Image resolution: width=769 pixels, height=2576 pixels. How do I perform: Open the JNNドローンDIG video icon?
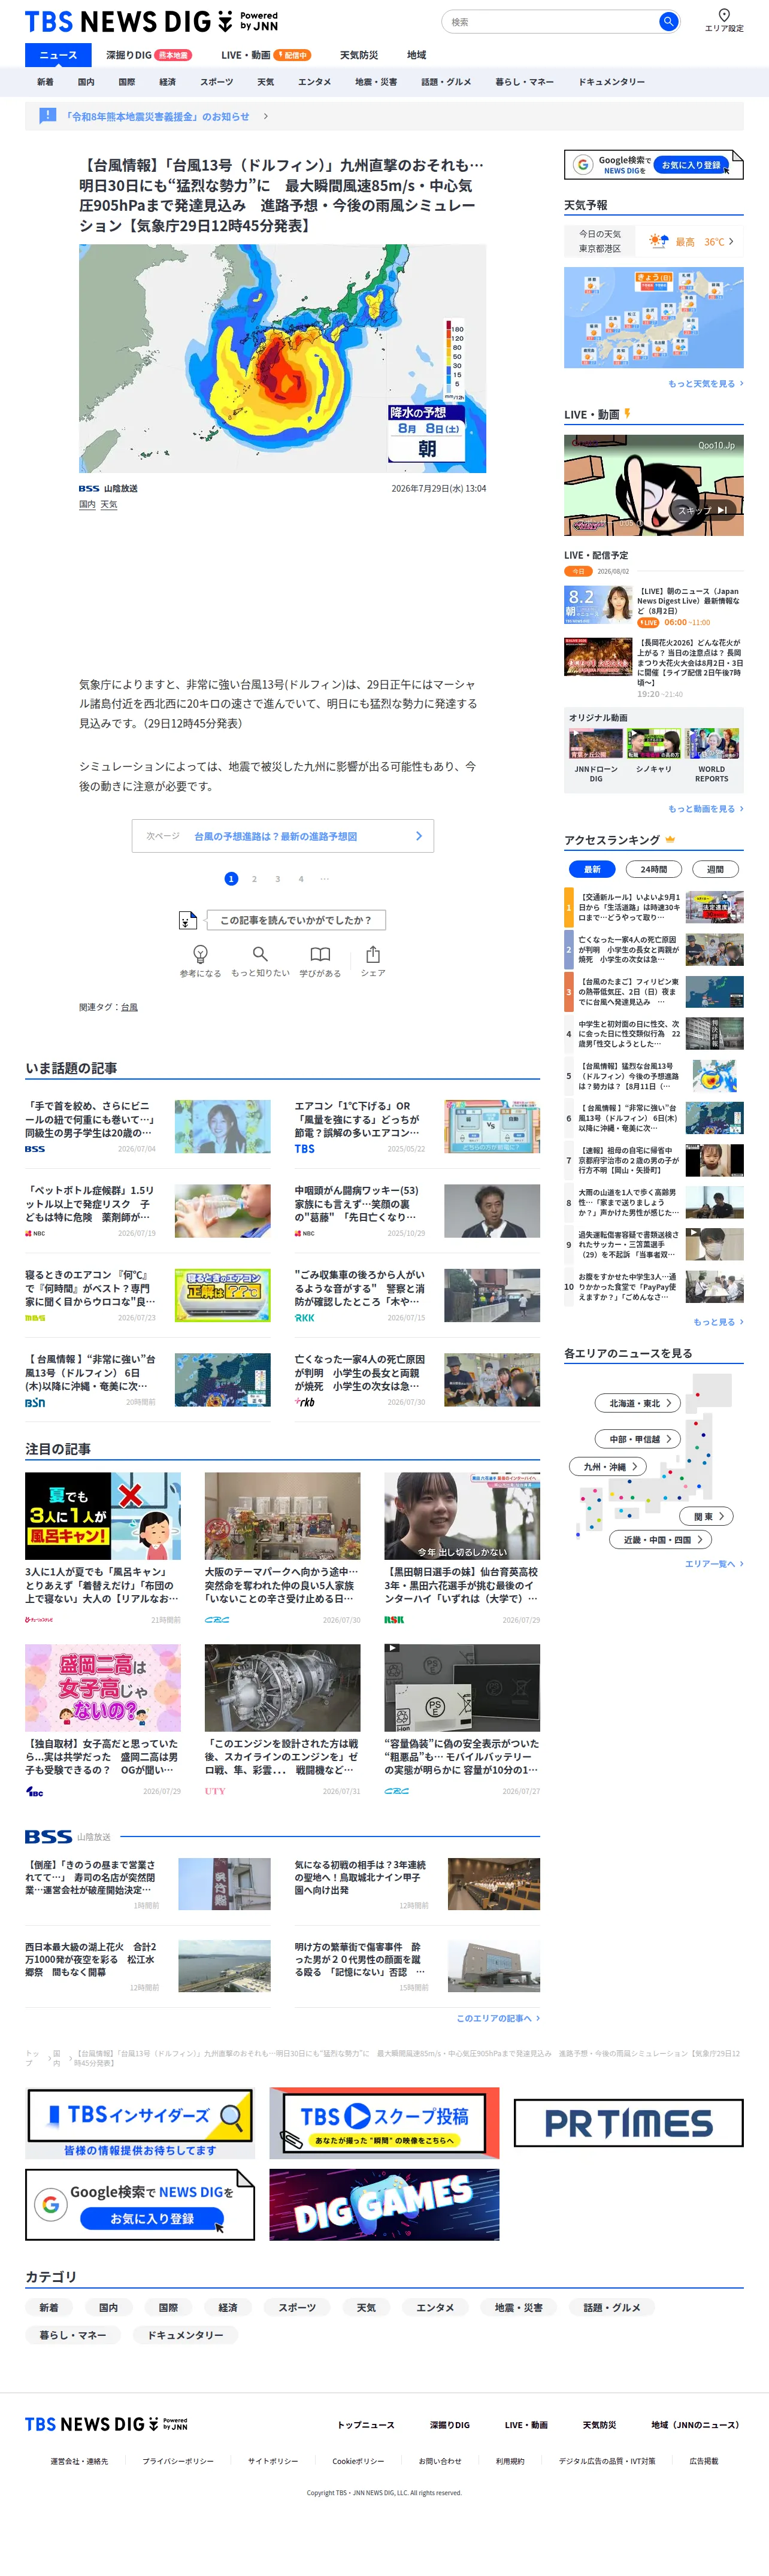click(596, 744)
